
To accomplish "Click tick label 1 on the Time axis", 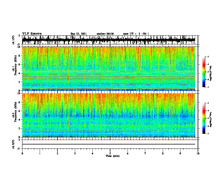I will click(x=40, y=153).
